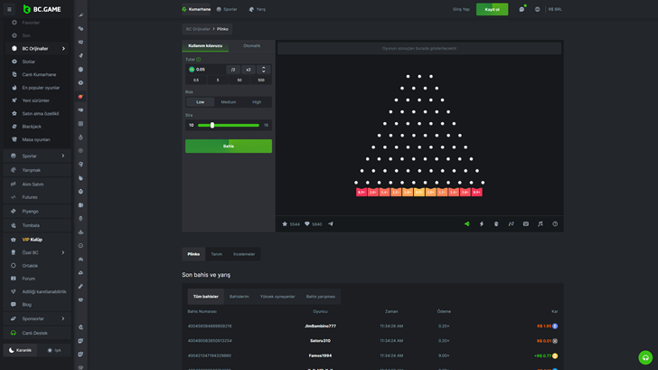The image size is (658, 370).
Task: Set bet amount to 0.5 preset
Action: (x=196, y=81)
